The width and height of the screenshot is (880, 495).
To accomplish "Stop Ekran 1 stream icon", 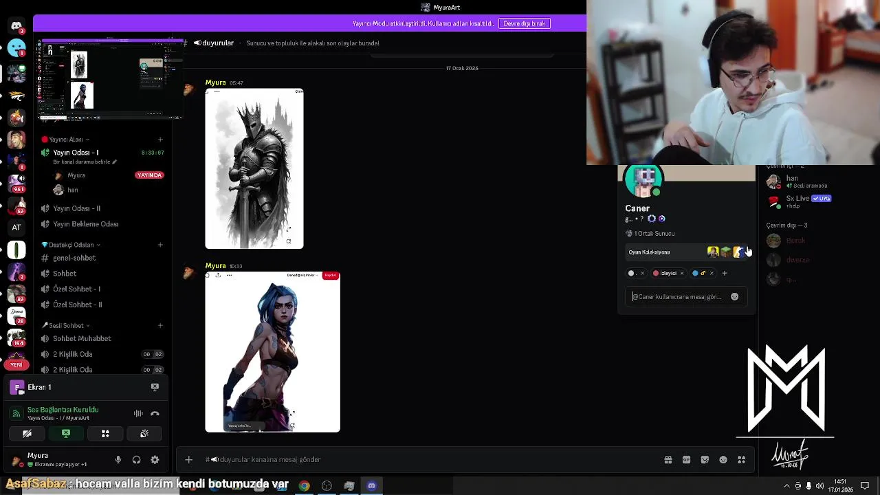I will coord(155,387).
